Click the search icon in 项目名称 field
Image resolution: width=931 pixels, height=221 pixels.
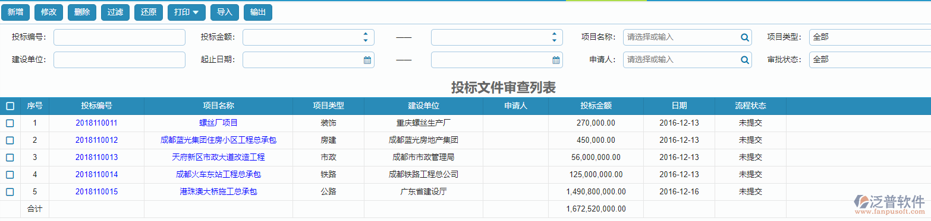point(744,37)
